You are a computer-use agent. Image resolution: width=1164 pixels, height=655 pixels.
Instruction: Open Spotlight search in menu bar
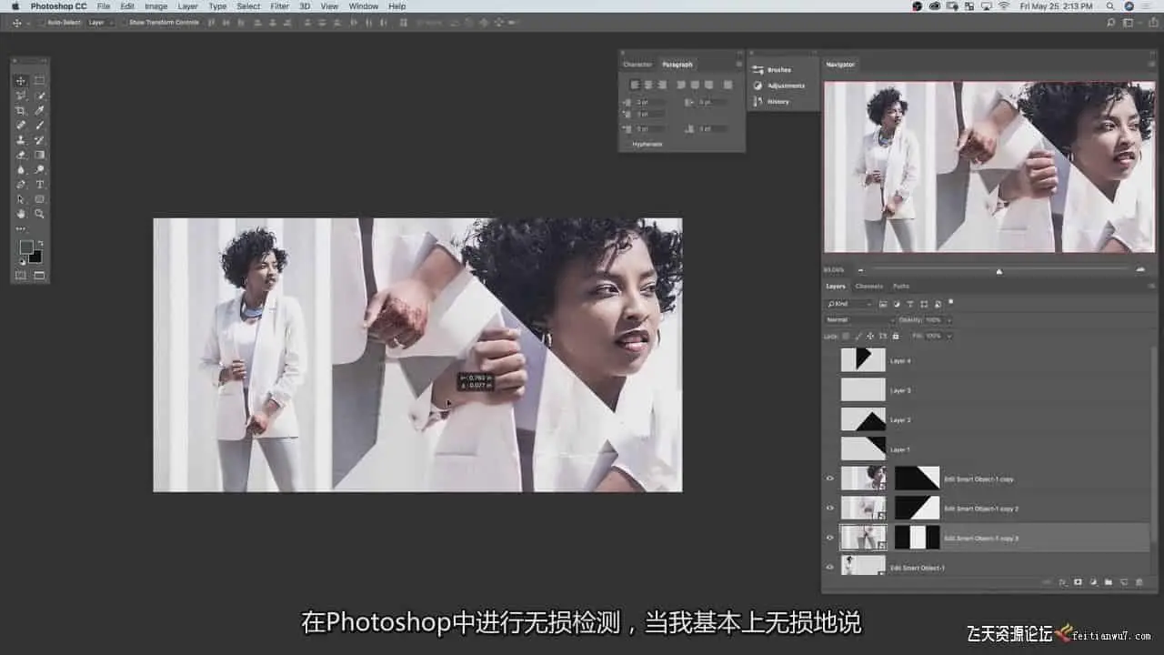click(1111, 6)
